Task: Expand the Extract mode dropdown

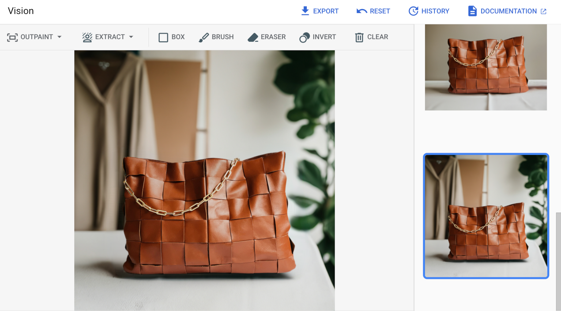Action: (132, 37)
